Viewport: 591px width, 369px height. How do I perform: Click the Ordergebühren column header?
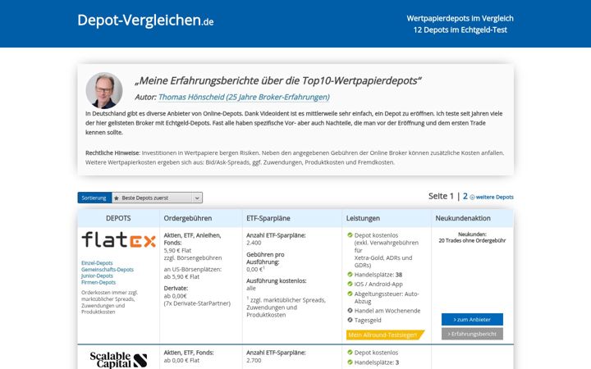point(188,218)
